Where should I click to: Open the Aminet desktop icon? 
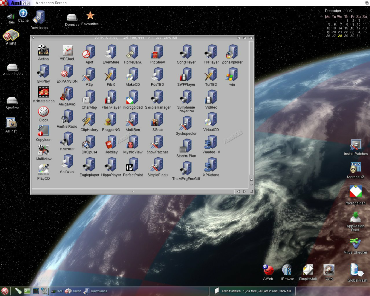pyautogui.click(x=11, y=123)
